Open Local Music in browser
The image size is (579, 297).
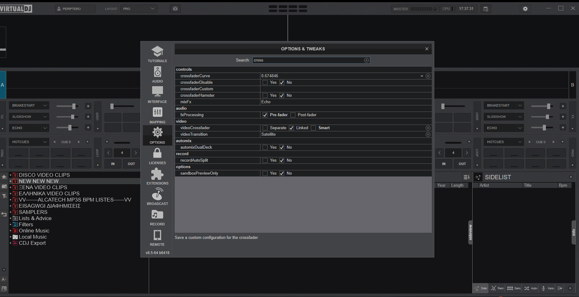33,237
